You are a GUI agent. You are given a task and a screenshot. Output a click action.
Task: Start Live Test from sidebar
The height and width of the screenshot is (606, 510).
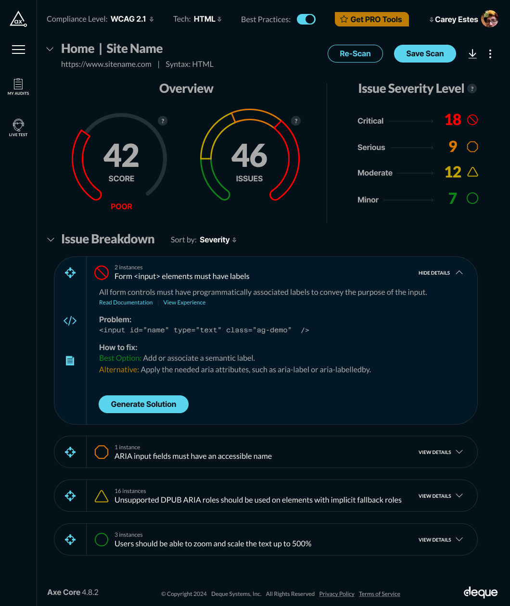18,128
